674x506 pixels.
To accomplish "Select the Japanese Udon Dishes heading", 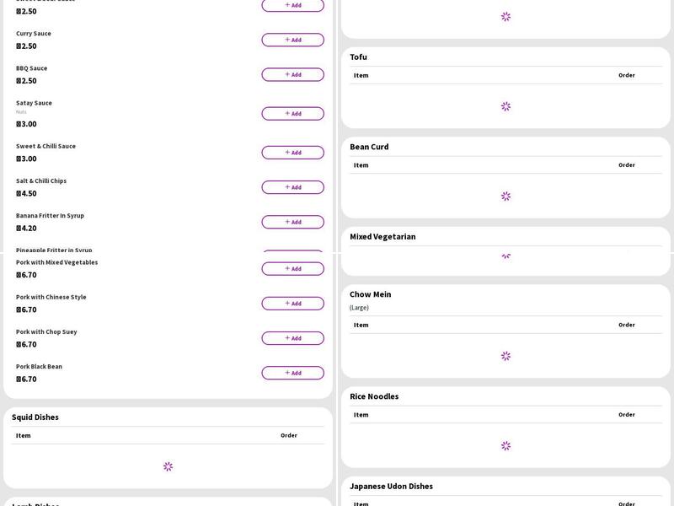I will tap(391, 487).
